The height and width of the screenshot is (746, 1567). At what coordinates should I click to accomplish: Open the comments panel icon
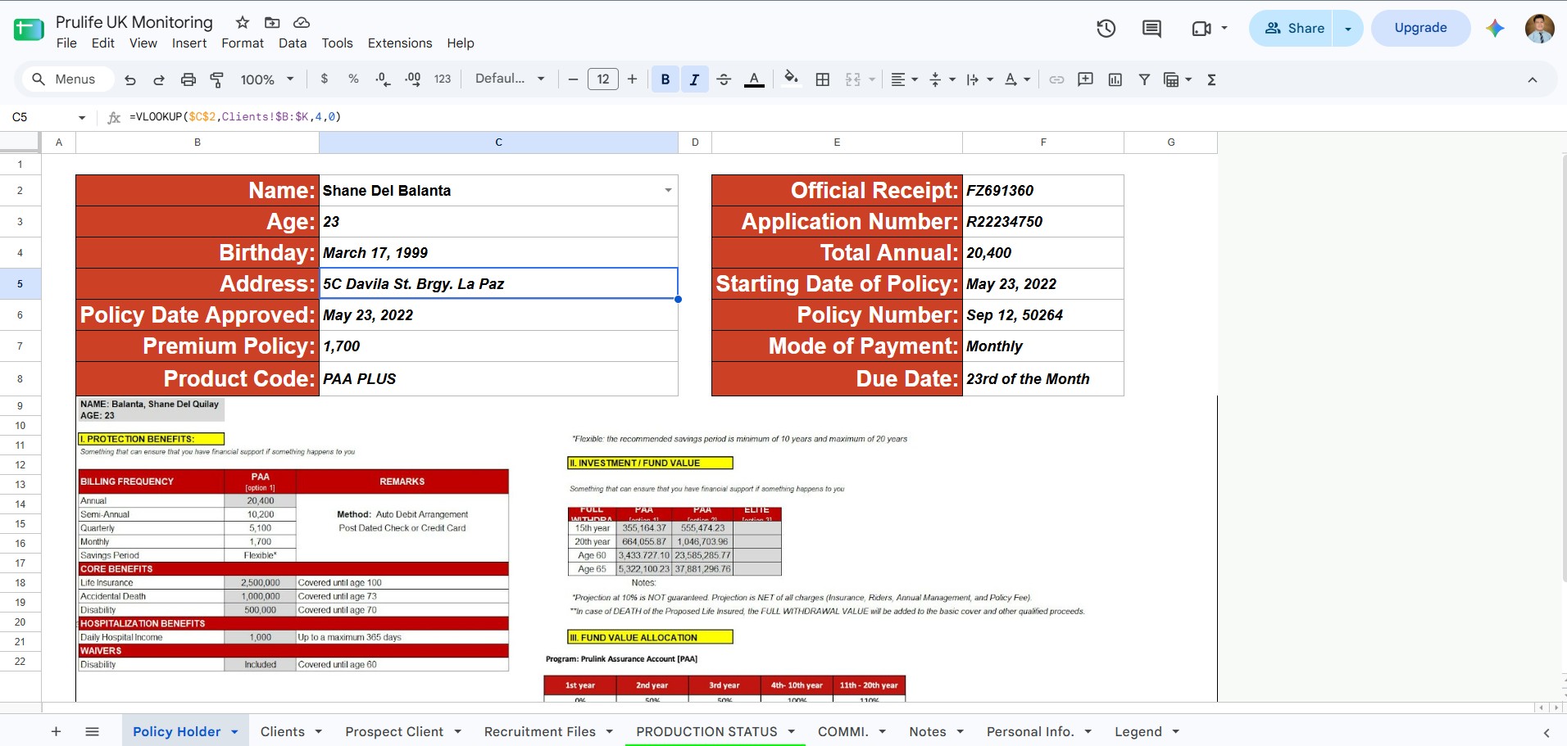tap(1151, 29)
